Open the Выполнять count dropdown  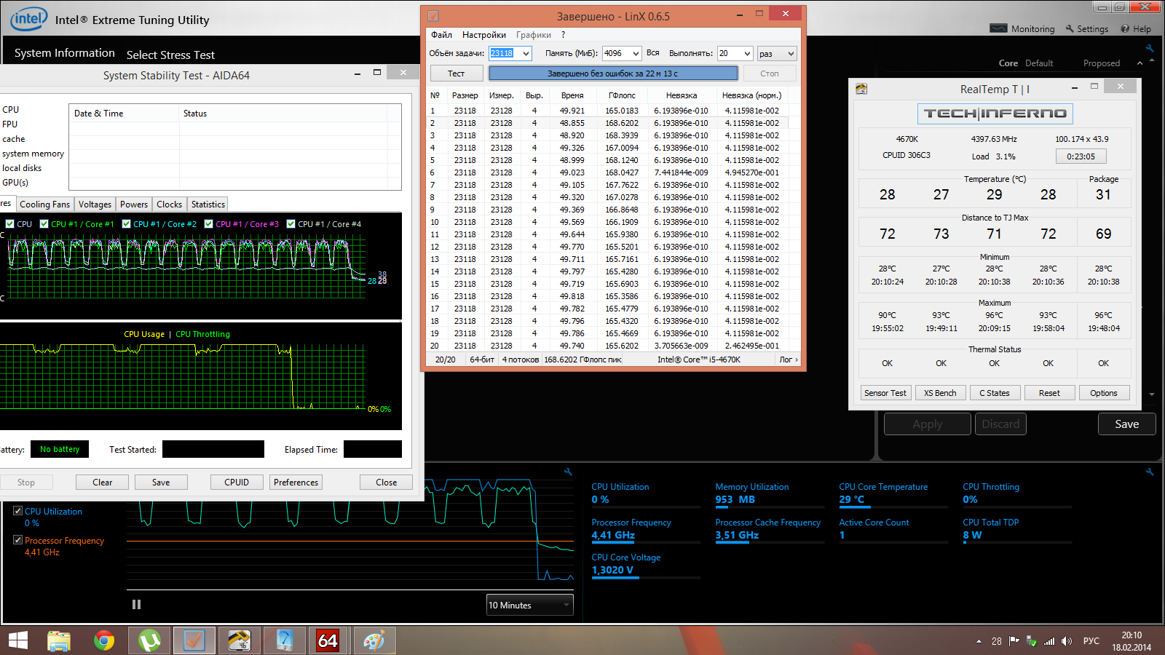(746, 53)
